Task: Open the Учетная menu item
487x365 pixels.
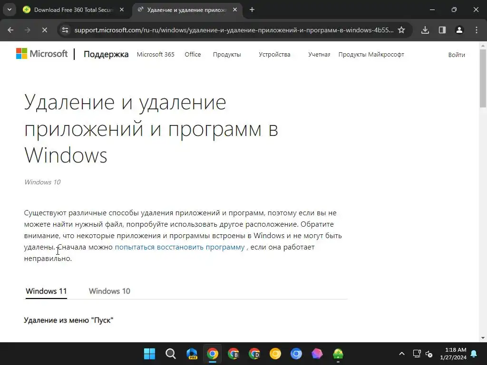Action: pos(319,55)
